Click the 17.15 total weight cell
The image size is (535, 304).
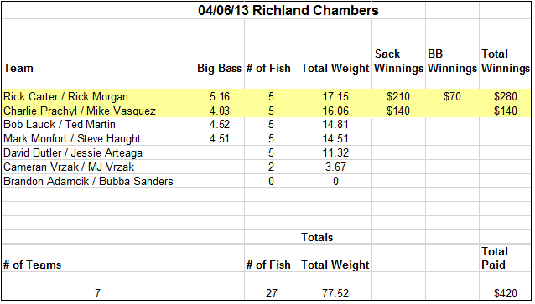point(335,97)
